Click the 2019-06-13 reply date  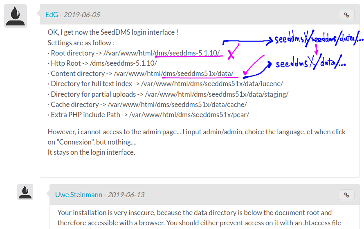(126, 195)
